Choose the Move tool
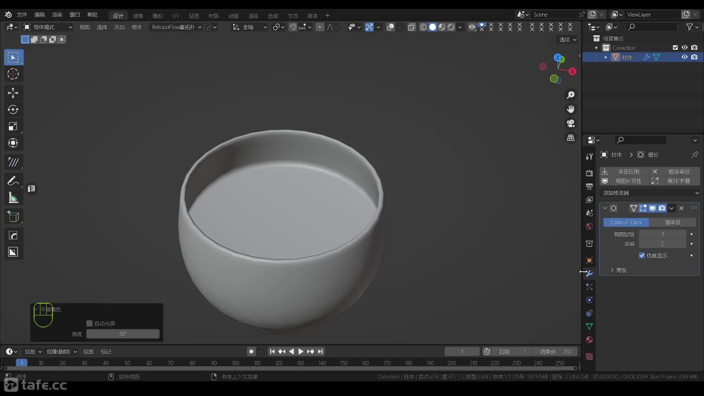 (x=13, y=93)
